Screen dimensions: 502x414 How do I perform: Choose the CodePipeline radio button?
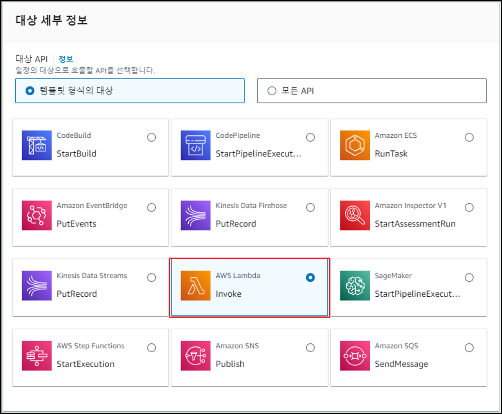coord(310,137)
